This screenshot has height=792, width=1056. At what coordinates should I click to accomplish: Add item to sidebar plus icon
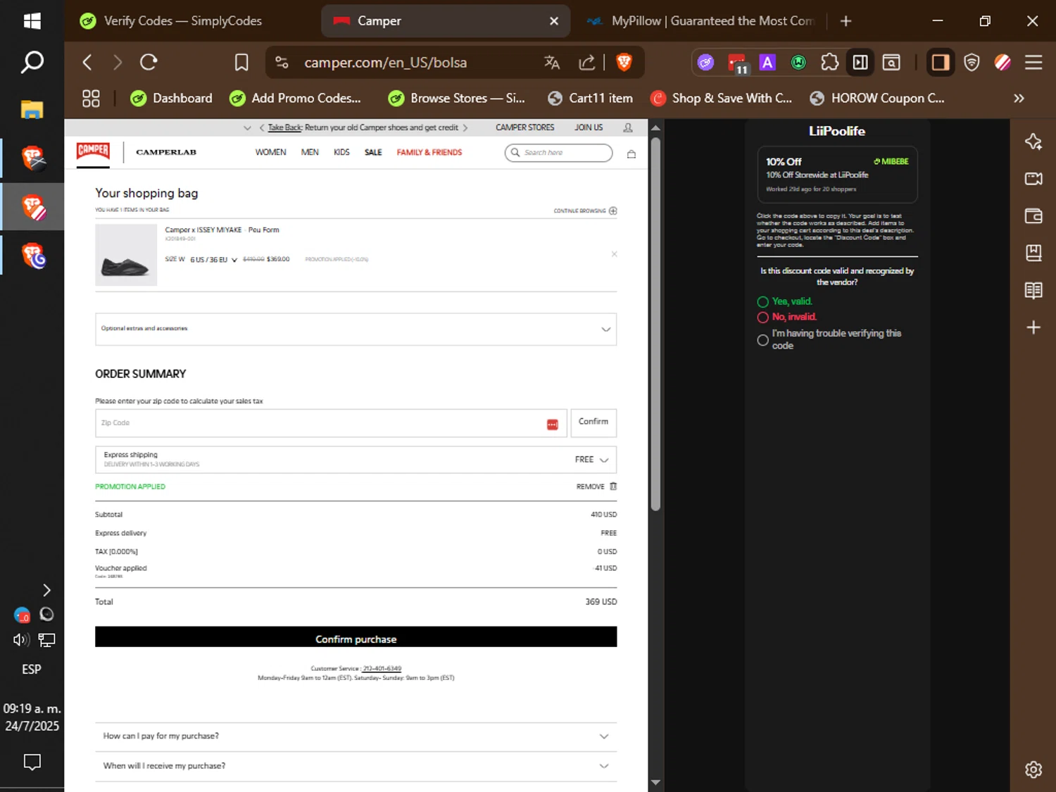(1033, 327)
